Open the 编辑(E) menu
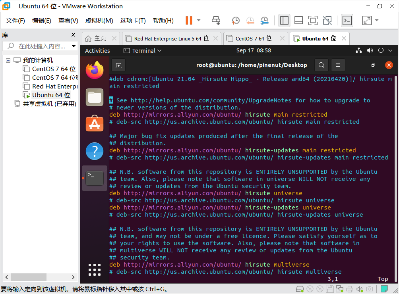The image size is (399, 294). tap(41, 20)
